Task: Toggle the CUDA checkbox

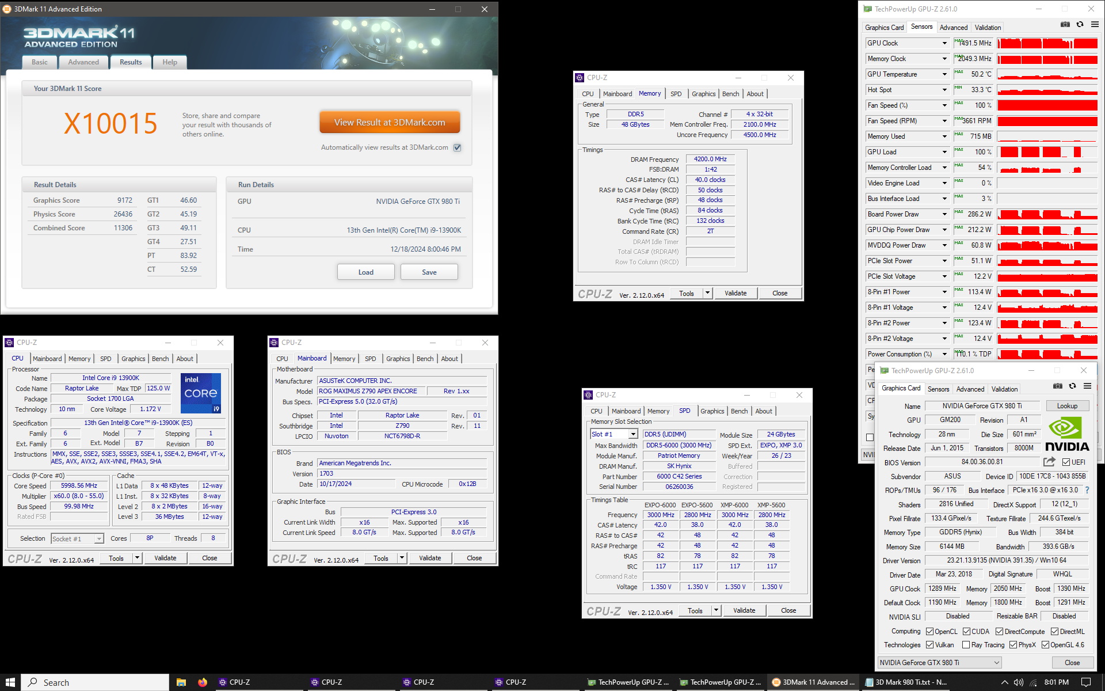Action: tap(966, 632)
